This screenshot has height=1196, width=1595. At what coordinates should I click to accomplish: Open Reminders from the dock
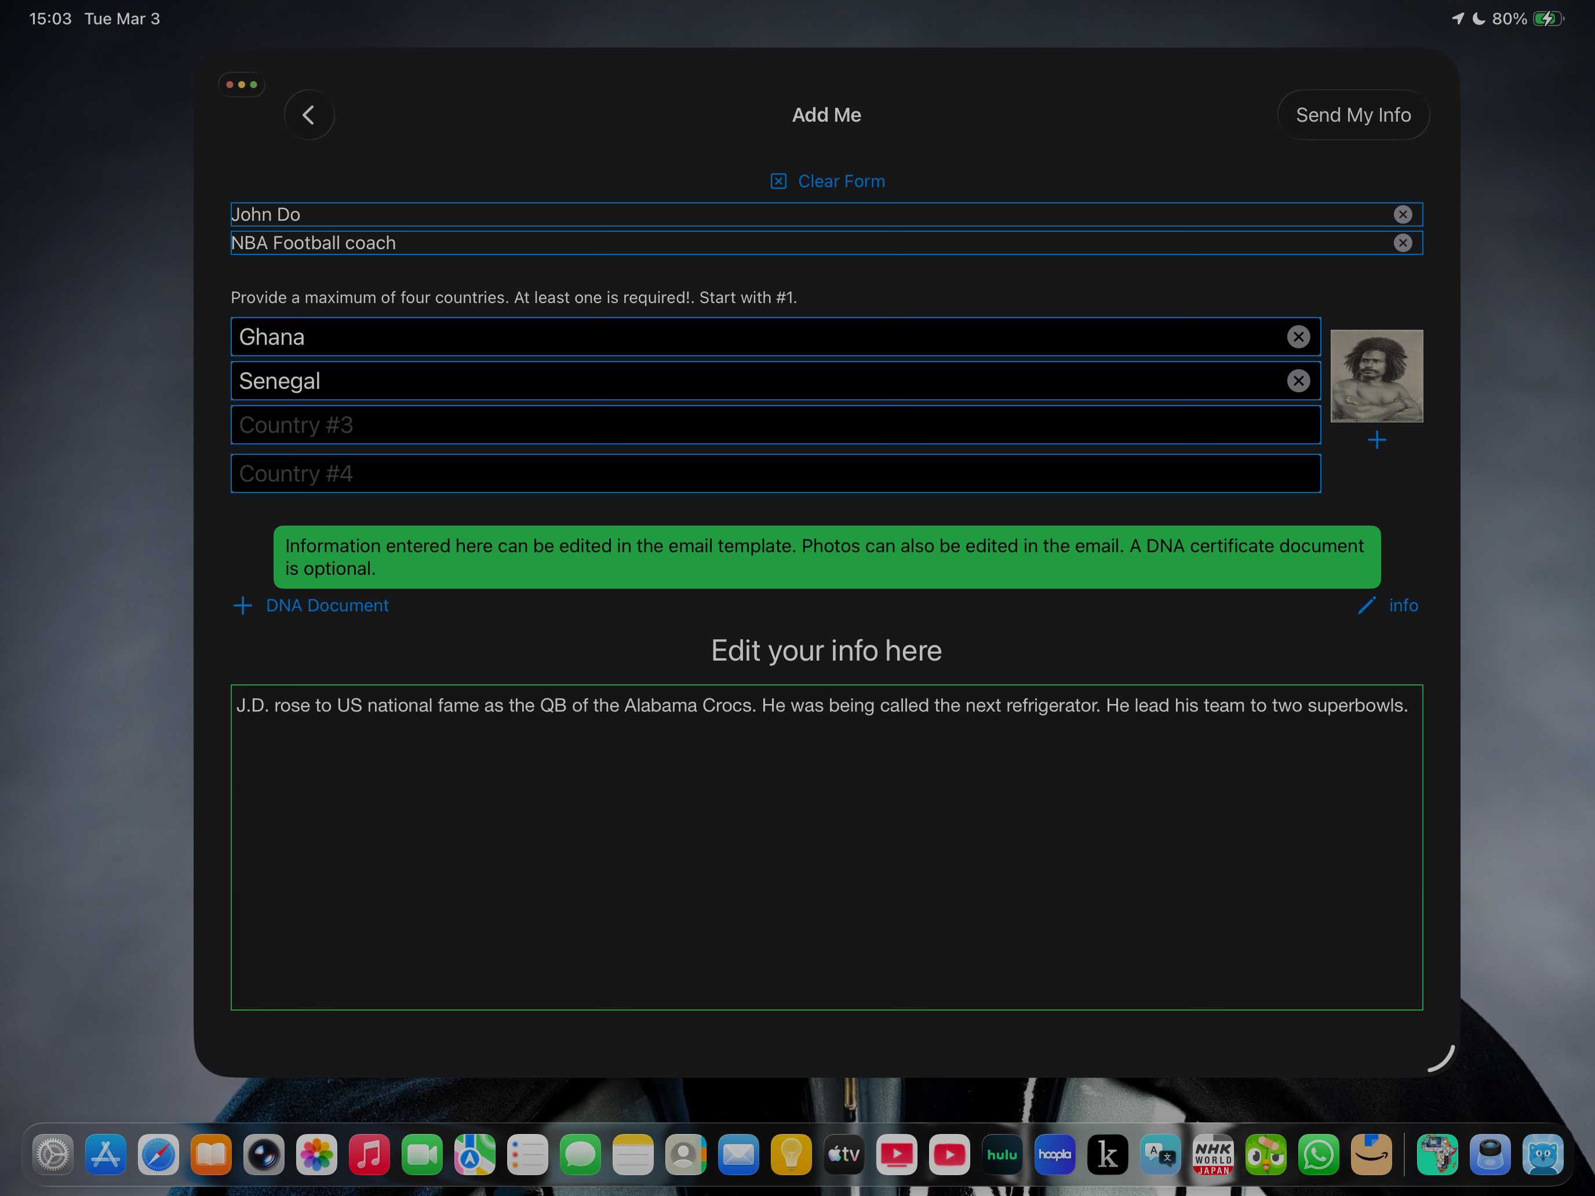[x=527, y=1155]
